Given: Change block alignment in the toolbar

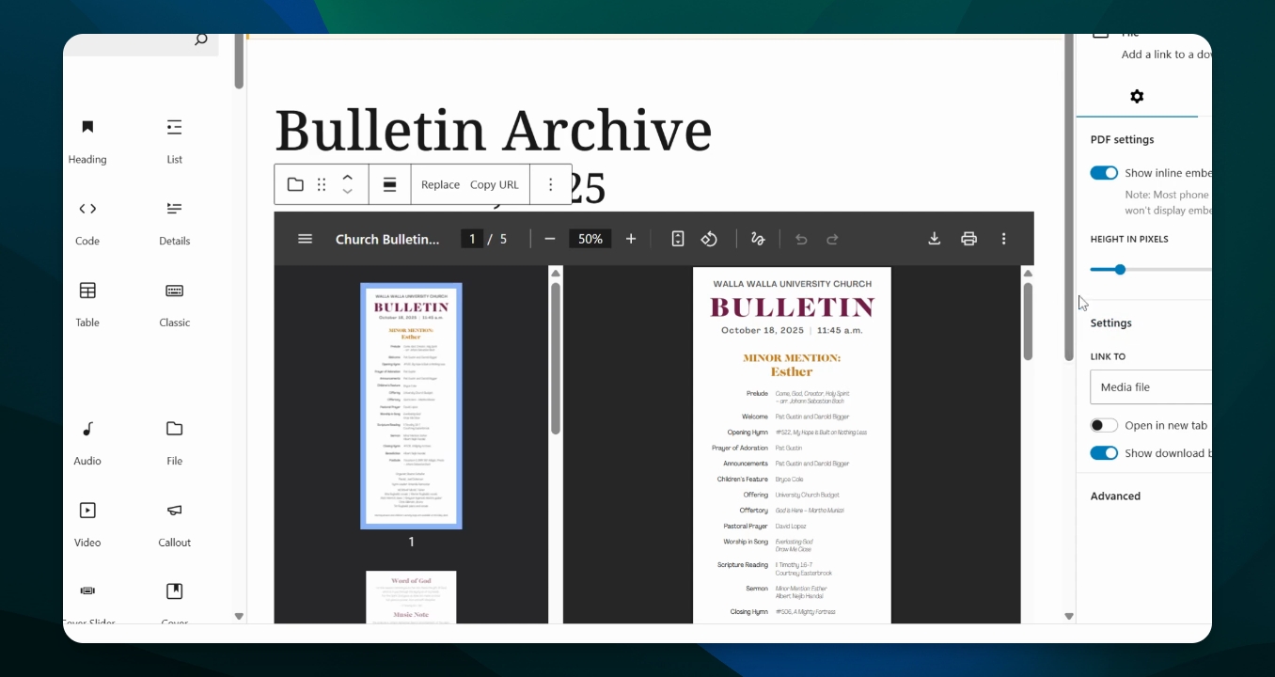Looking at the screenshot, I should (389, 184).
